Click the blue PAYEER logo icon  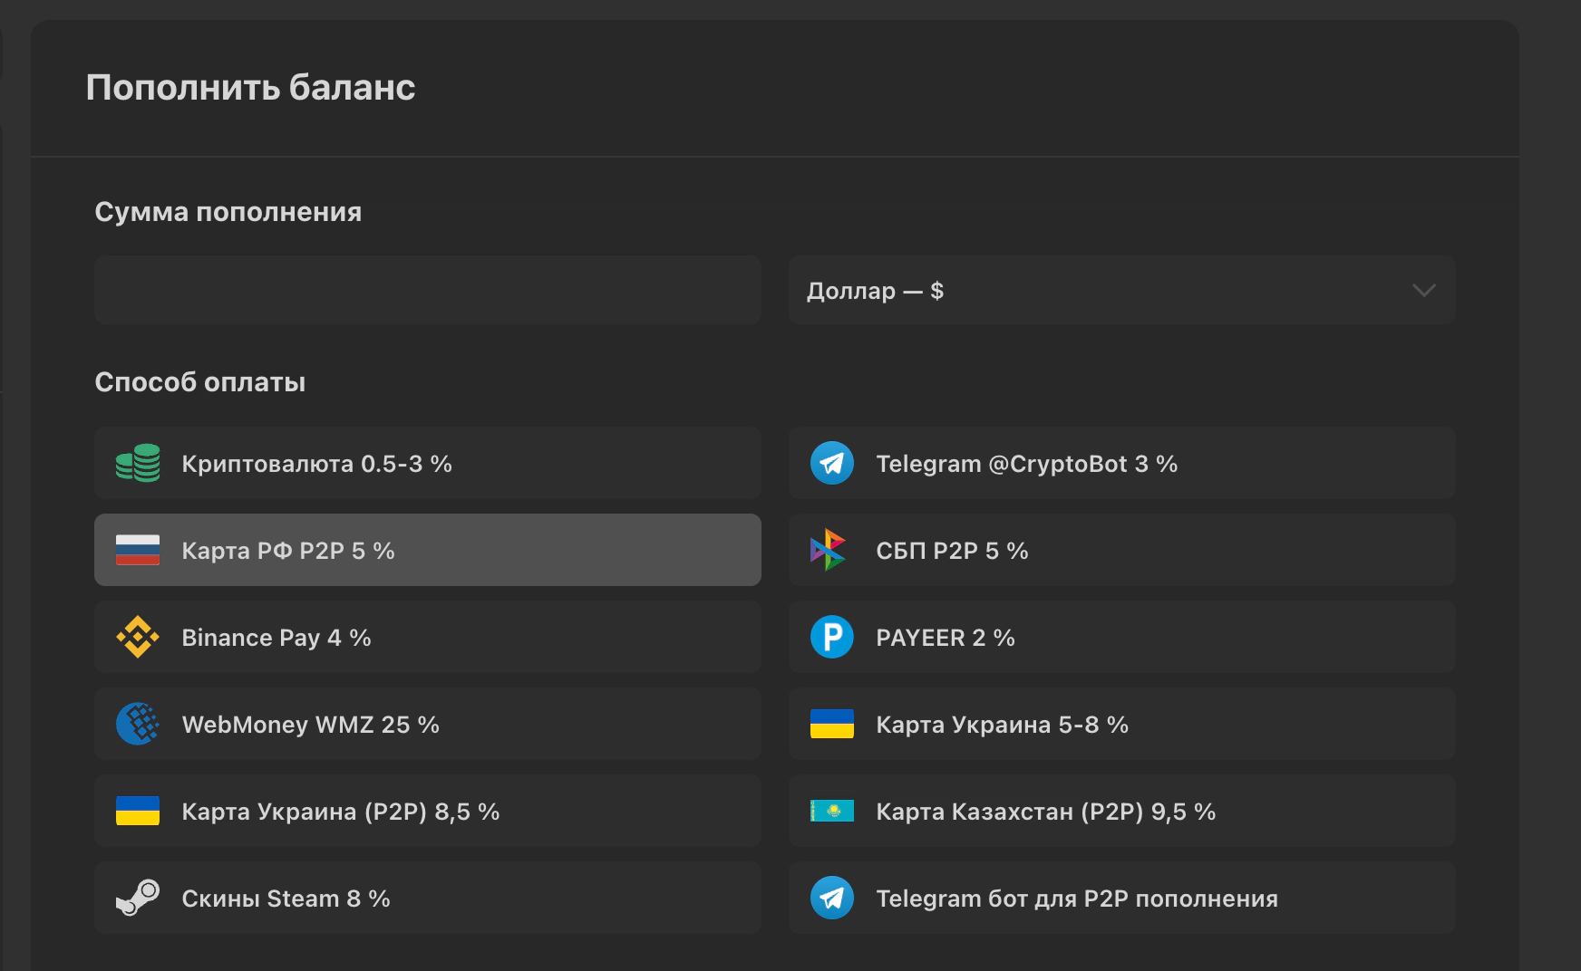(831, 637)
